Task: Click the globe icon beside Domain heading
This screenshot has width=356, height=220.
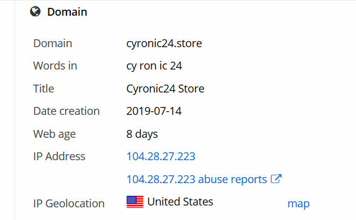Action: click(x=35, y=11)
